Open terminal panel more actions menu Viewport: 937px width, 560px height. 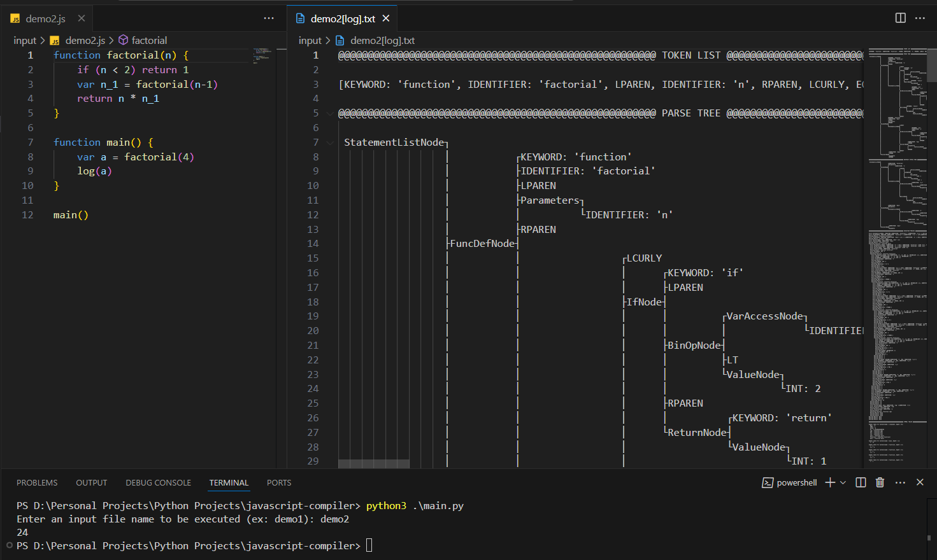tap(900, 482)
